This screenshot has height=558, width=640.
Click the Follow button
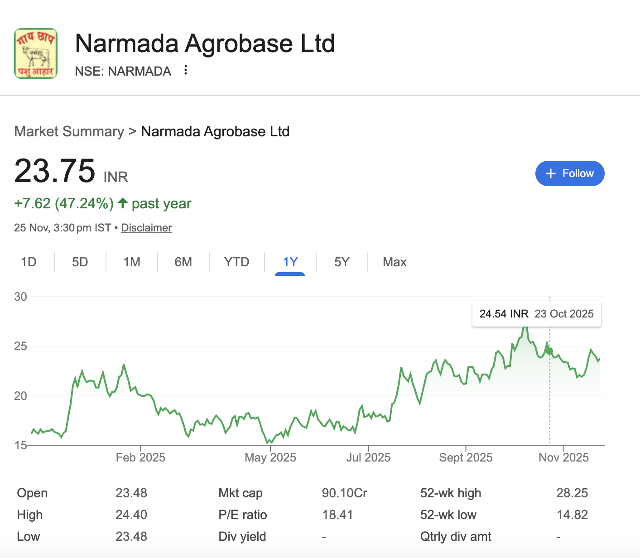click(569, 173)
